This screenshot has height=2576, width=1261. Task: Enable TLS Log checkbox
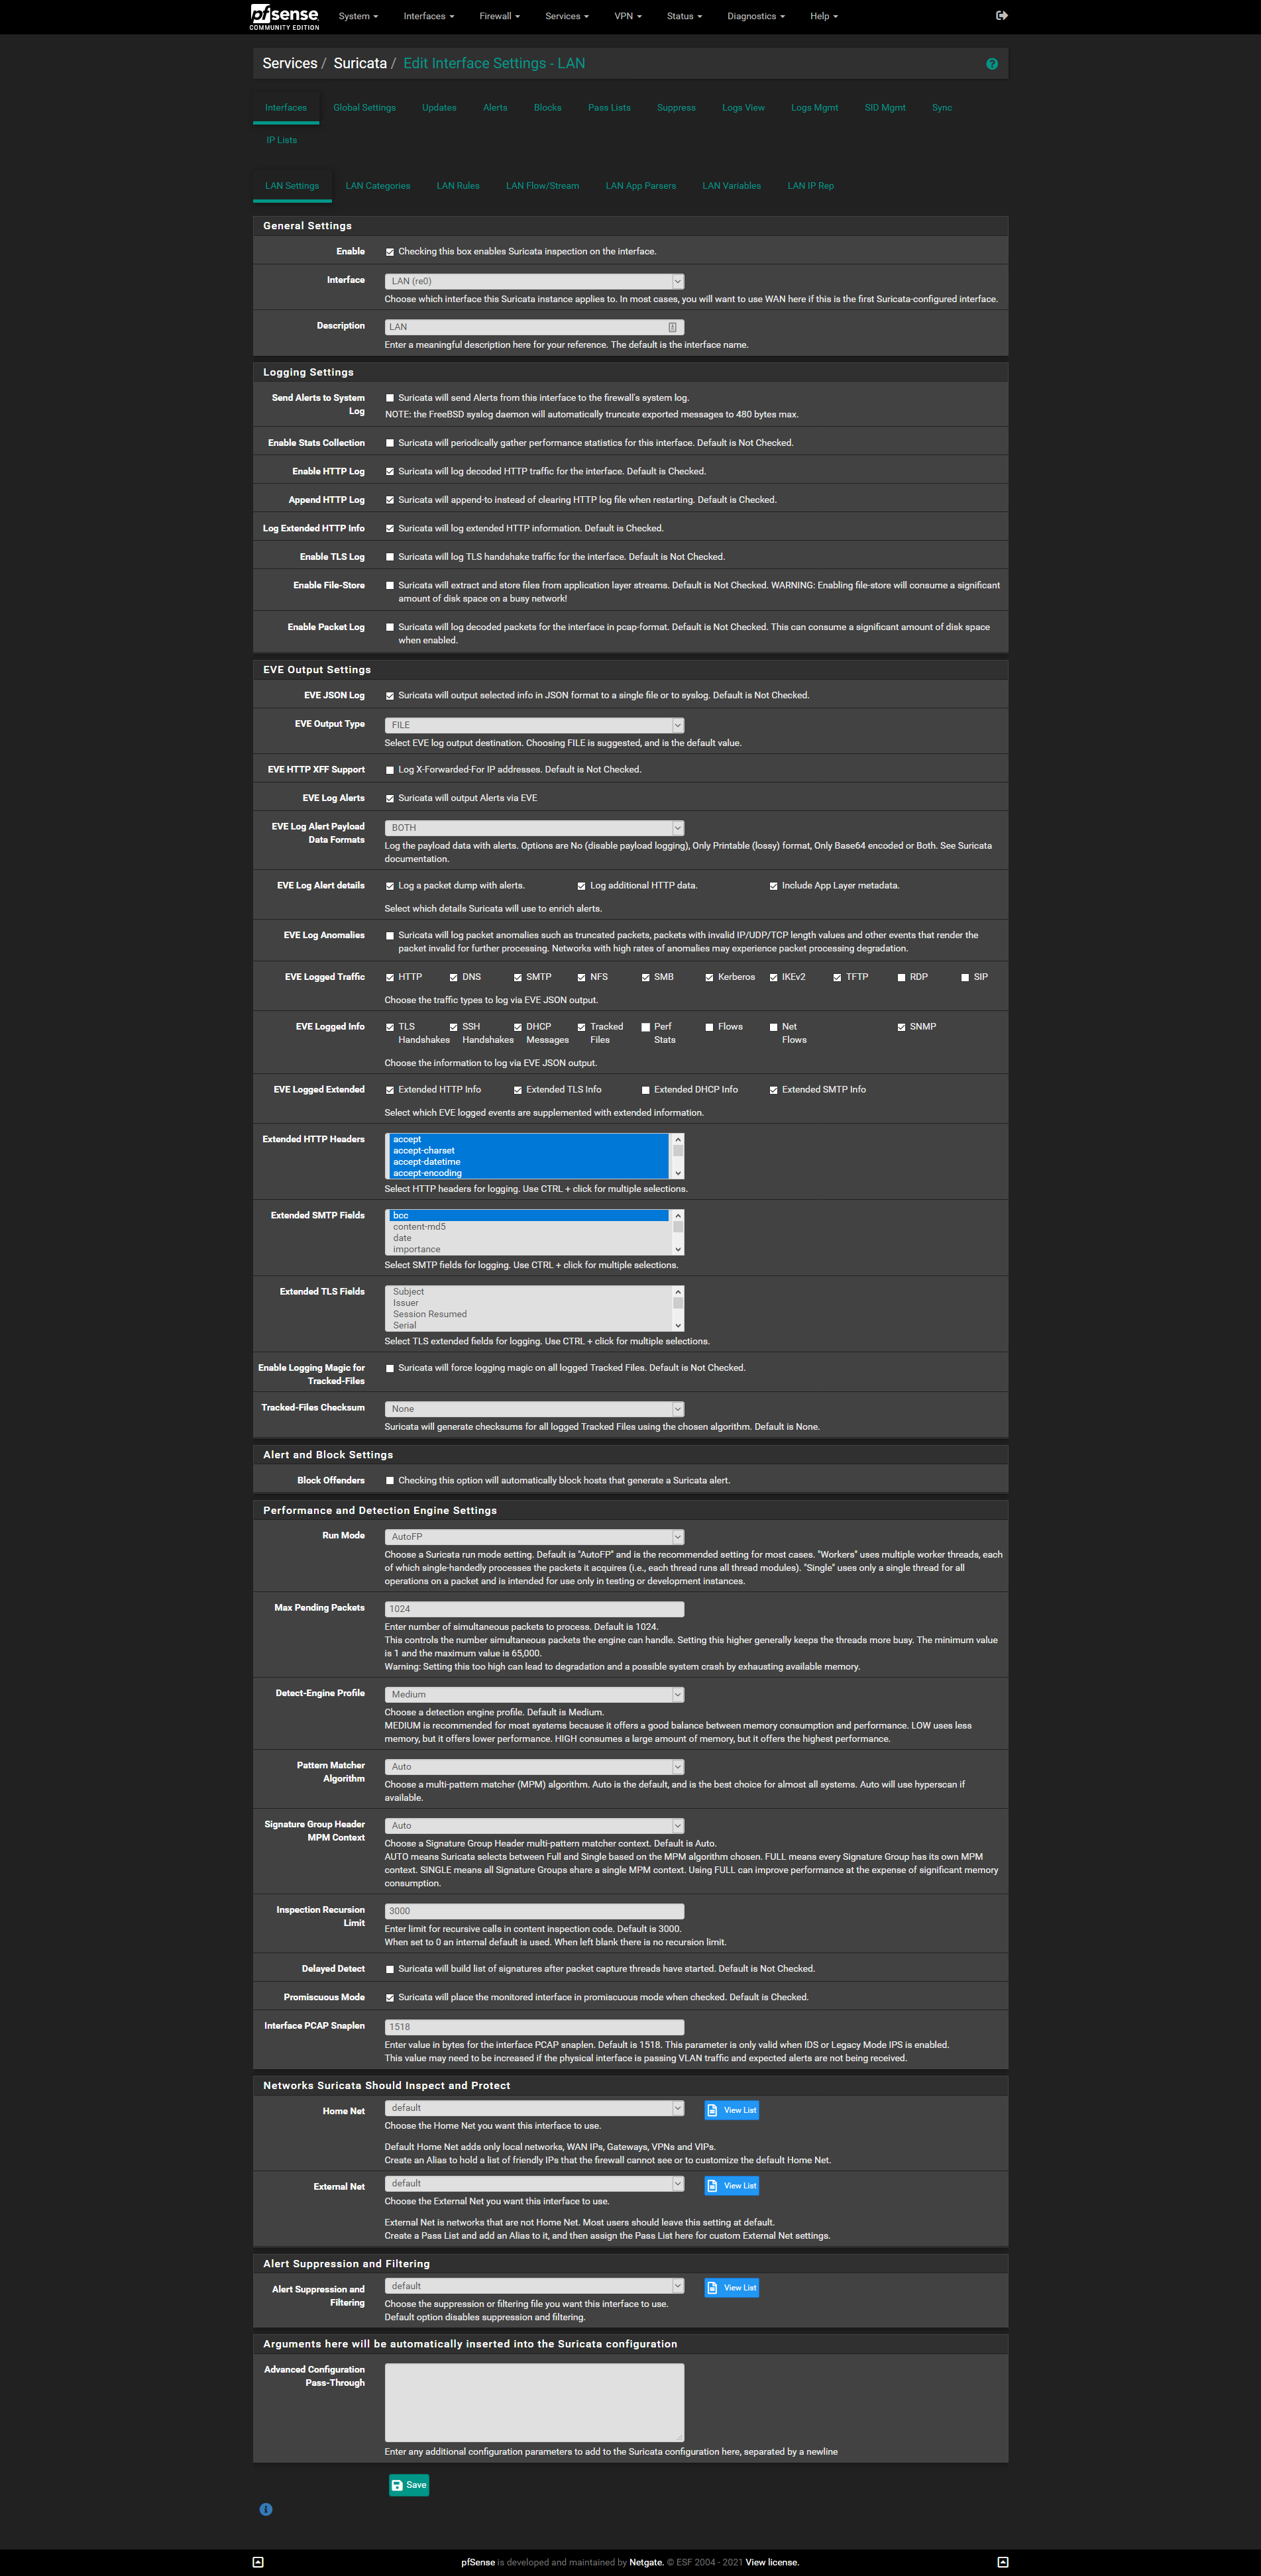pyautogui.click(x=390, y=557)
